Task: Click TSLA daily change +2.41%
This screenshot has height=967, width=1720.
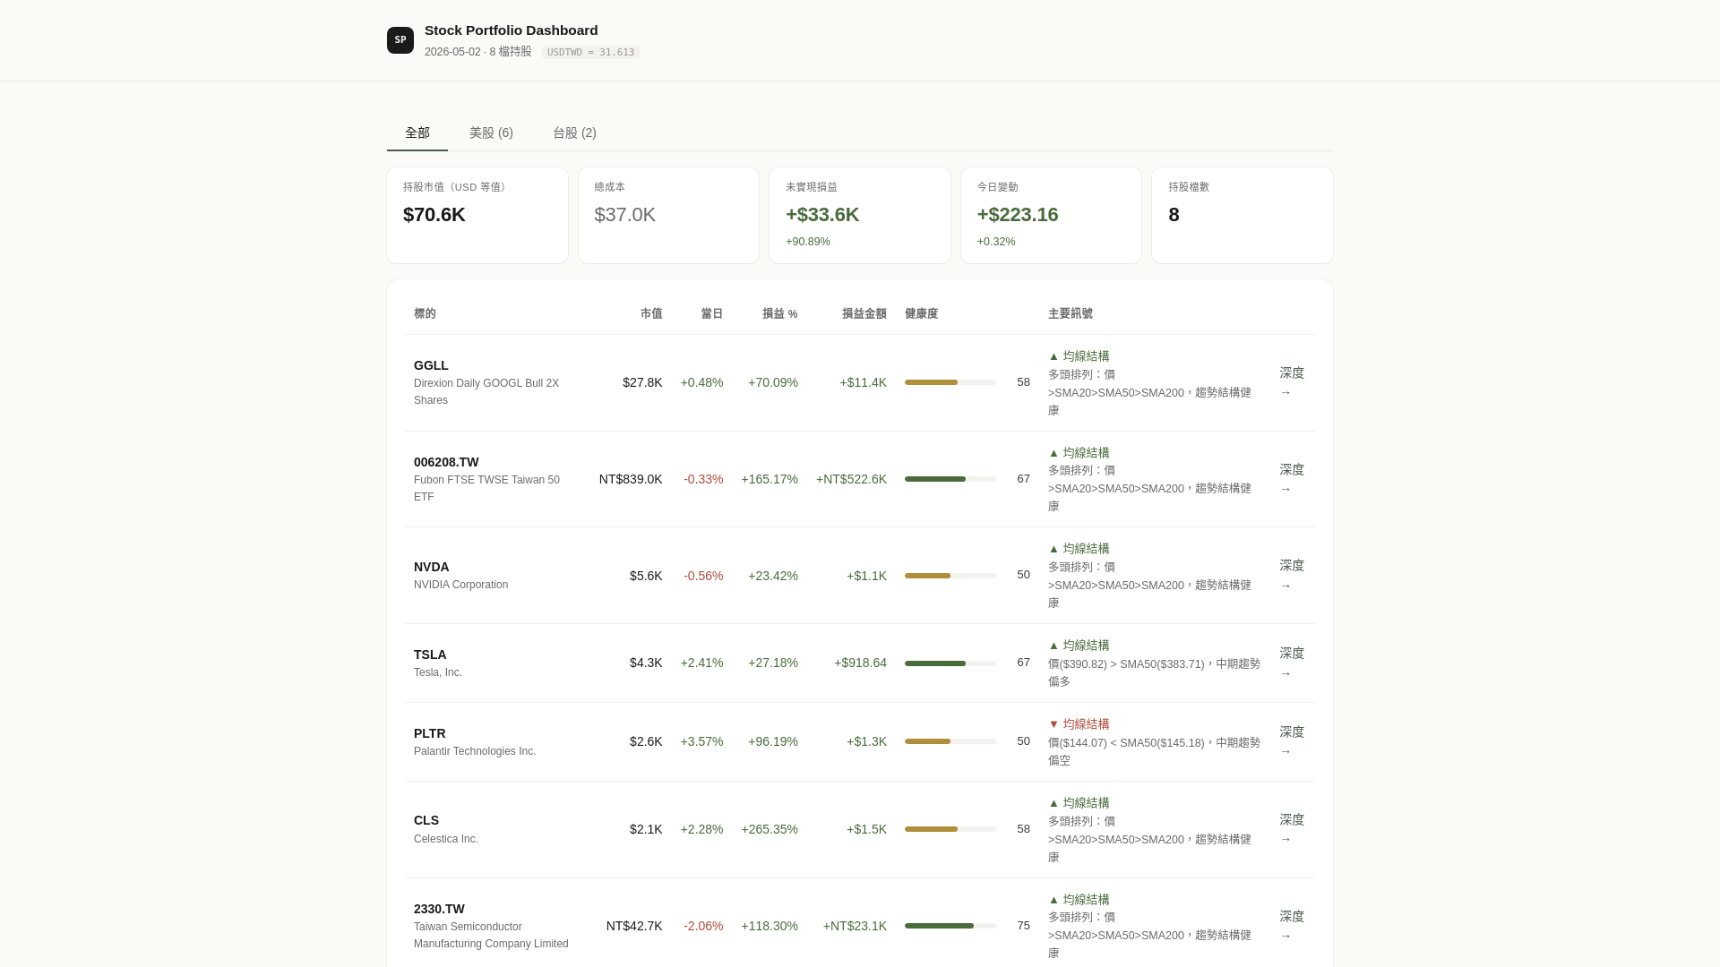Action: (x=701, y=663)
